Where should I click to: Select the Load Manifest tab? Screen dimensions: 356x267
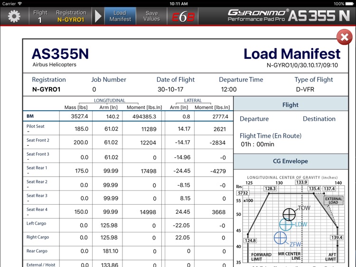tap(120, 16)
